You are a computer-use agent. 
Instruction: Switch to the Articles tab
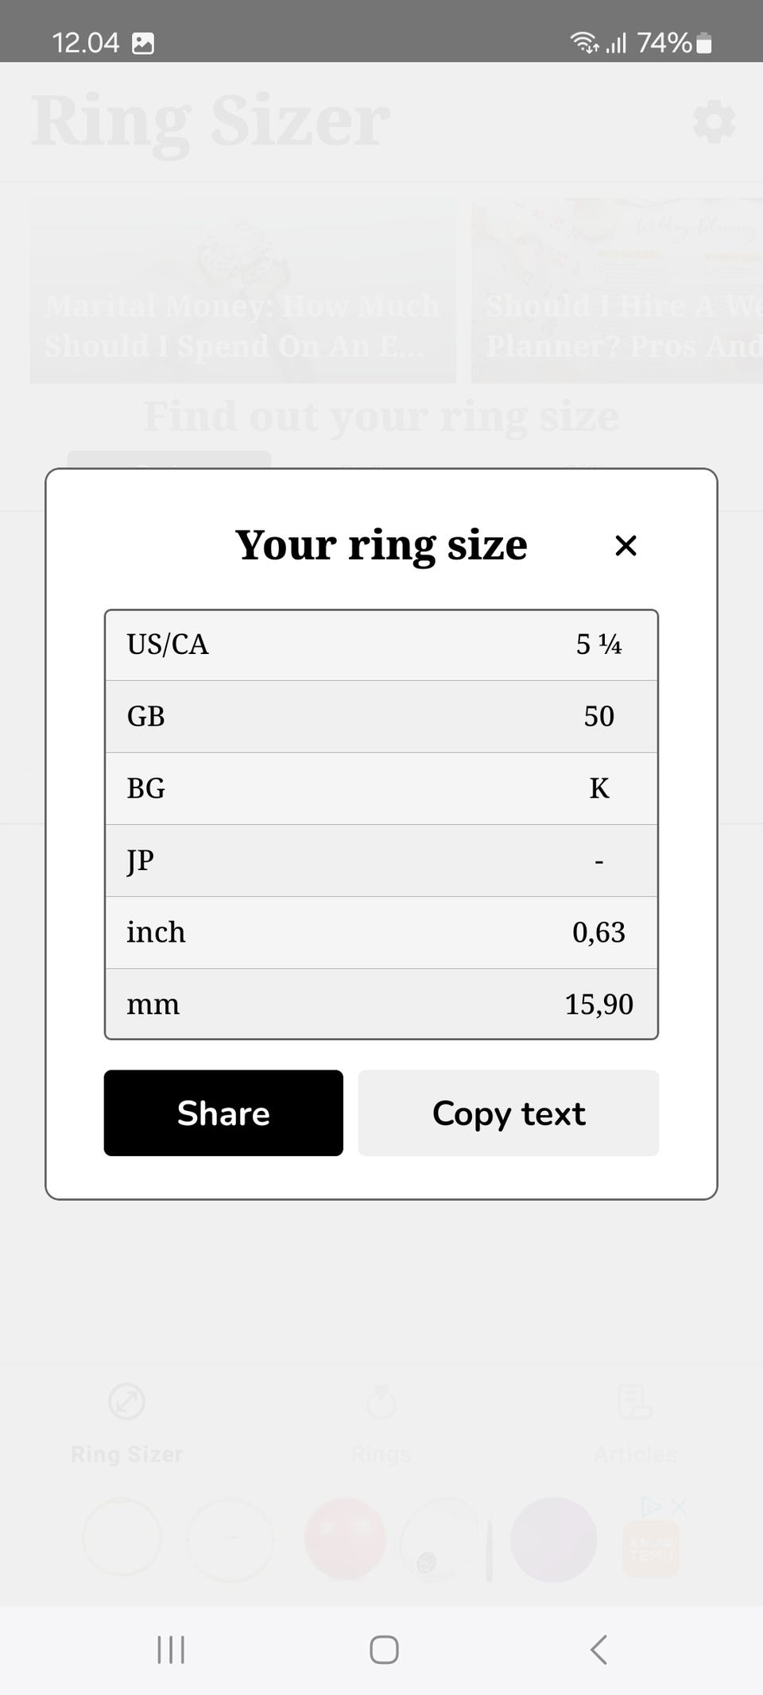pos(635,1424)
